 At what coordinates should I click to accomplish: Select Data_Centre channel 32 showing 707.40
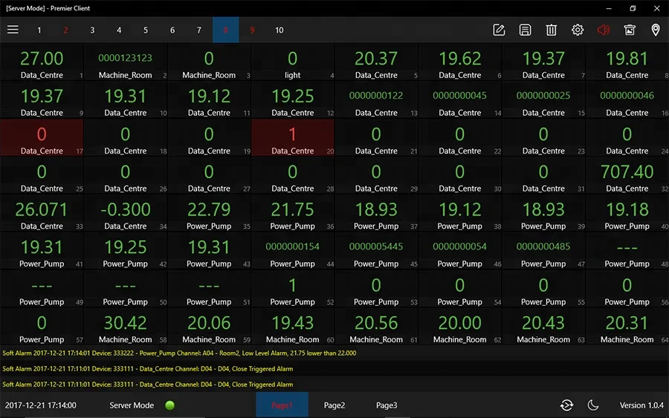(x=627, y=176)
